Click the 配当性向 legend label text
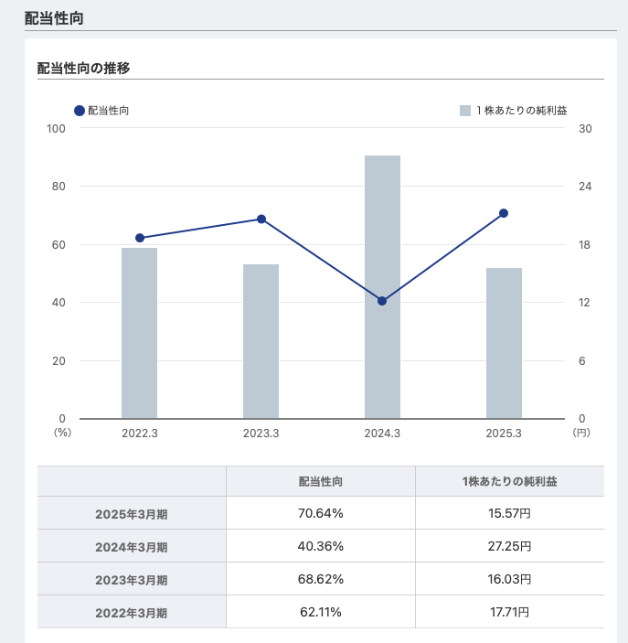Screen dimensions: 628x643 point(108,111)
